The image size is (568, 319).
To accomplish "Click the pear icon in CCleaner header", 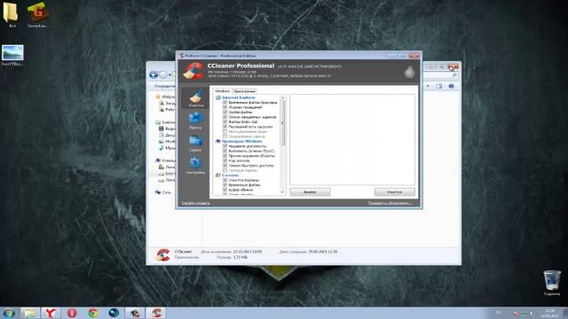I will [409, 72].
